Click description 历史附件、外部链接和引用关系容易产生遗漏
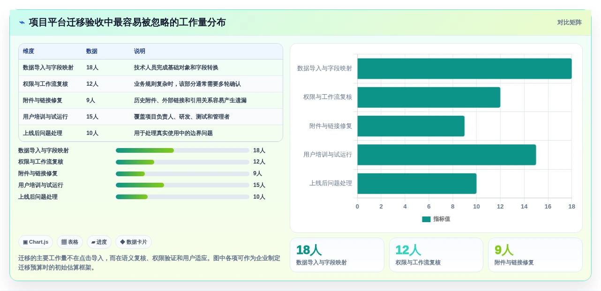The height and width of the screenshot is (291, 601). 190,100
